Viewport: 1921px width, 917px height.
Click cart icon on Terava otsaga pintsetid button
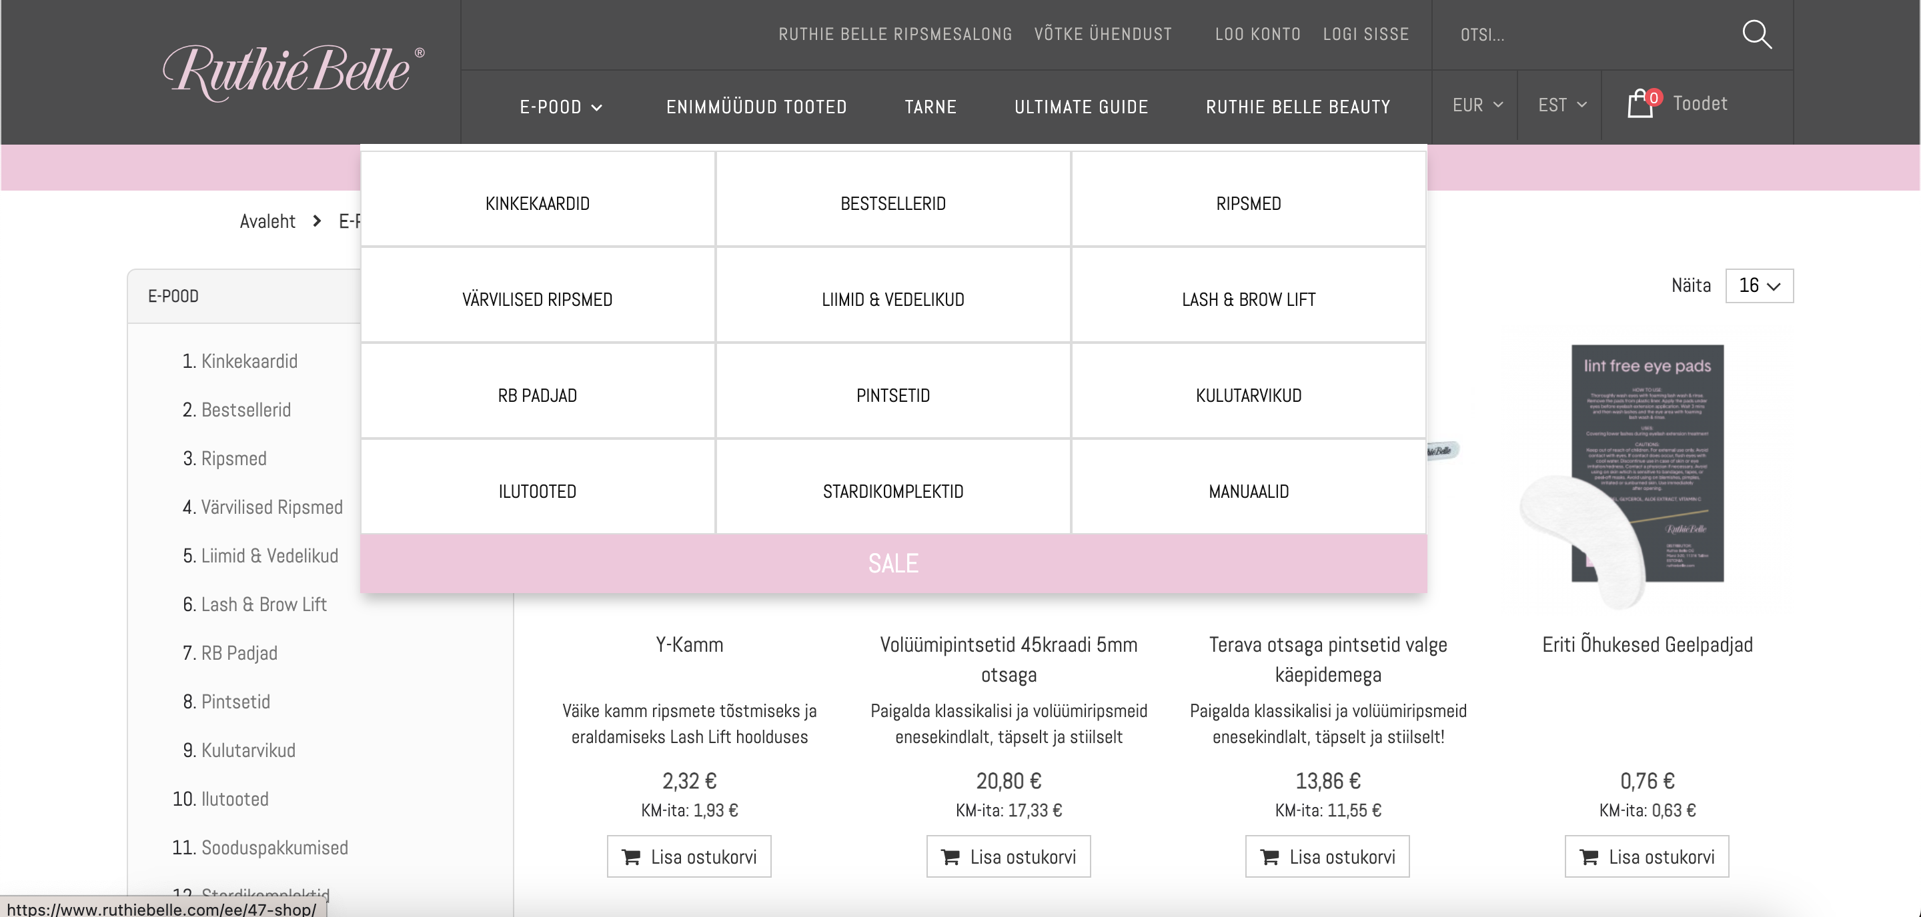tap(1270, 856)
